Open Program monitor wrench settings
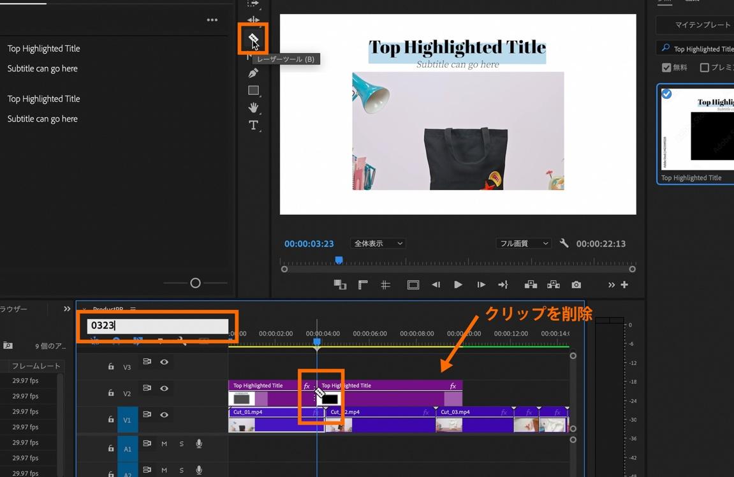 pyautogui.click(x=564, y=243)
